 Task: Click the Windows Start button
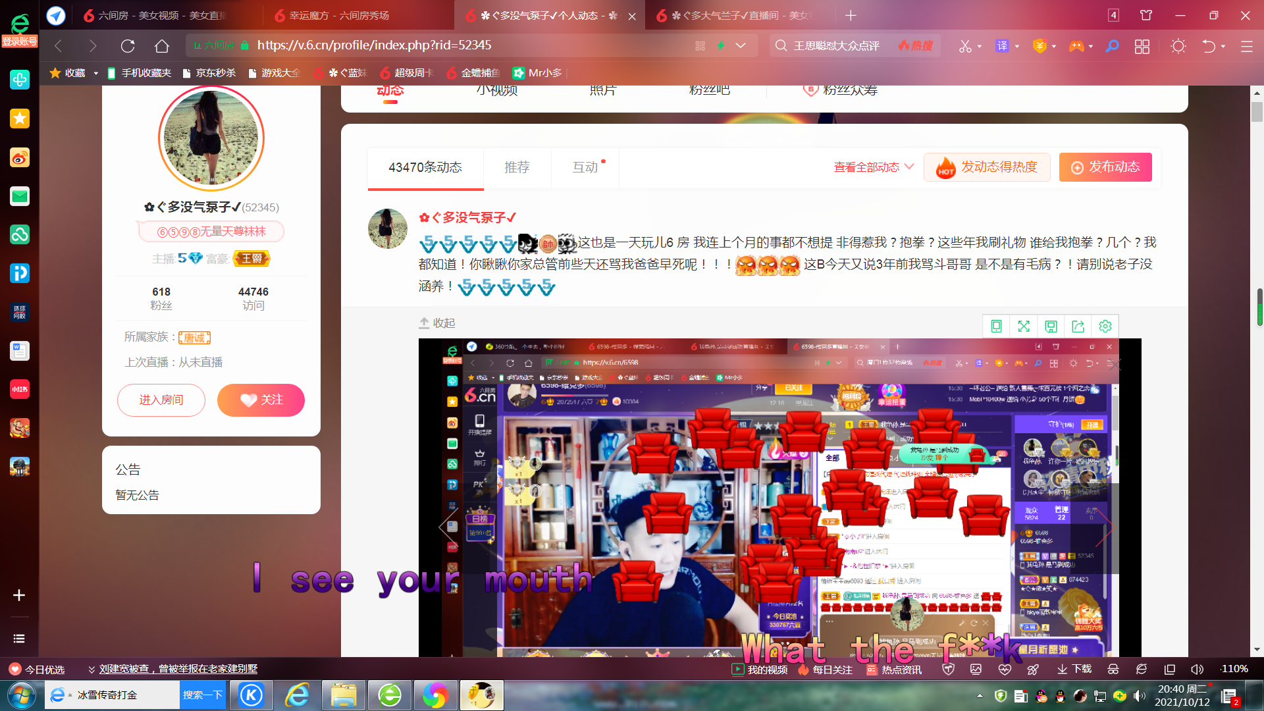[21, 695]
